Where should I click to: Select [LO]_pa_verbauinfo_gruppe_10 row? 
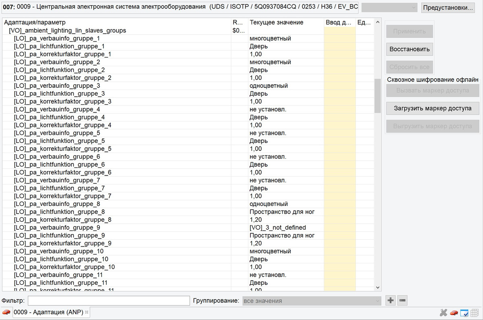click(188, 251)
